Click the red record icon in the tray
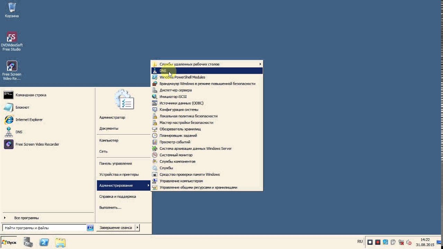The width and height of the screenshot is (443, 249). (378, 242)
